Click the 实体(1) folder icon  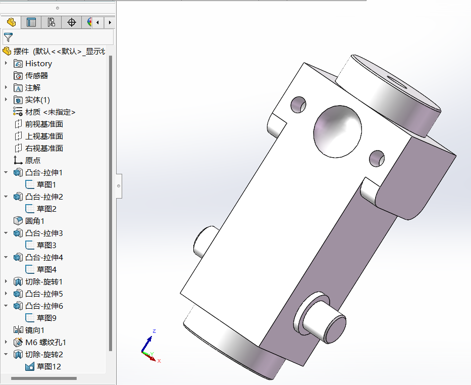coord(18,100)
